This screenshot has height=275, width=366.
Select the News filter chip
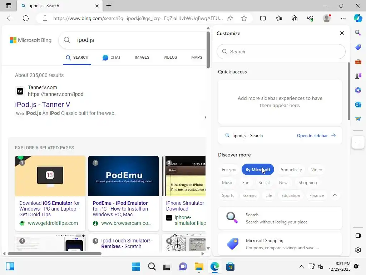[x=284, y=182]
